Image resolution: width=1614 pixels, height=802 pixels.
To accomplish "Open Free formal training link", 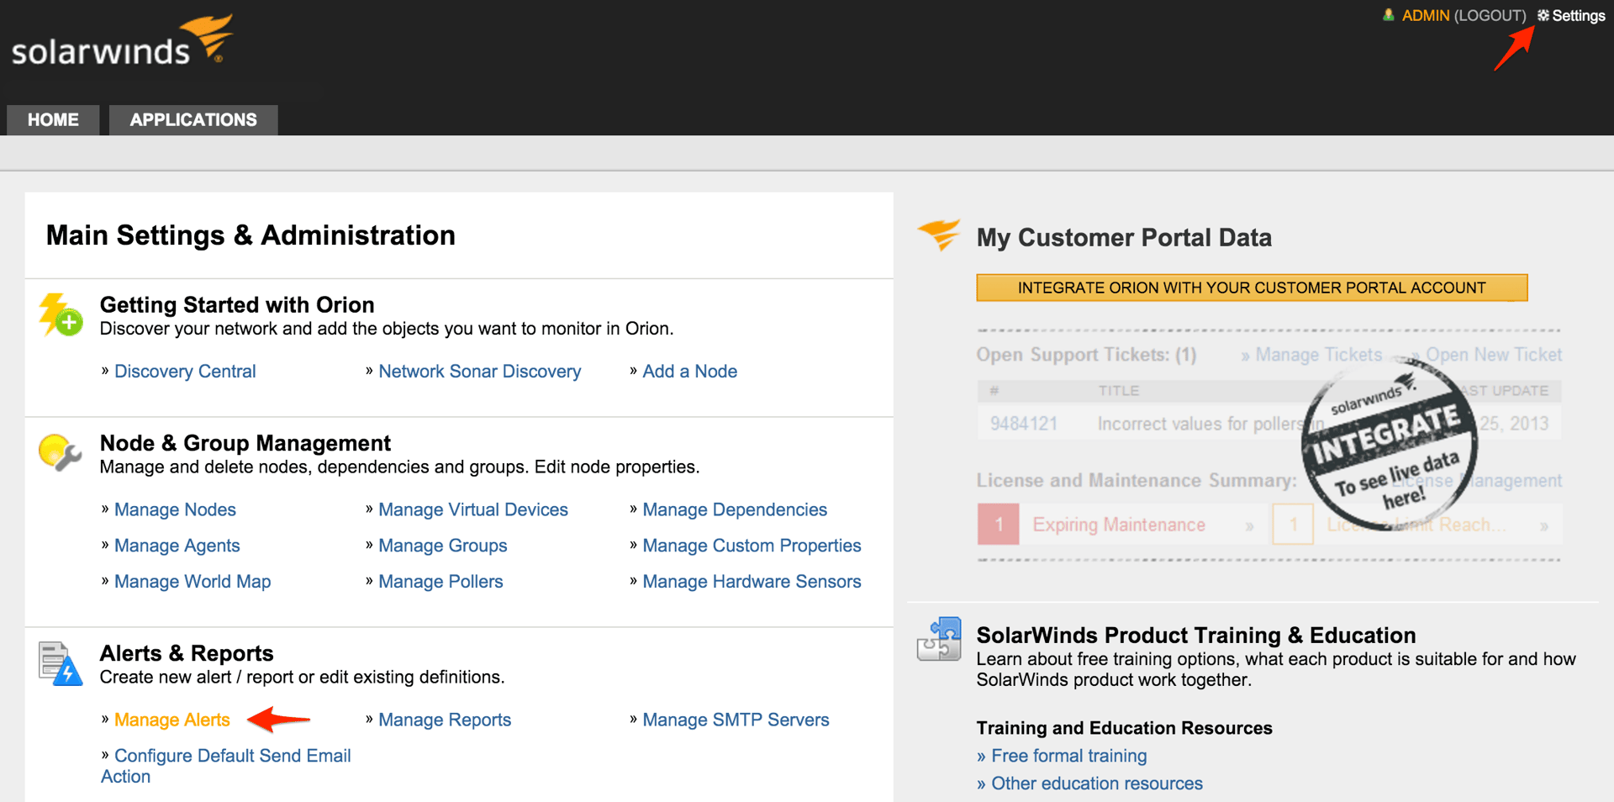I will pyautogui.click(x=1068, y=756).
